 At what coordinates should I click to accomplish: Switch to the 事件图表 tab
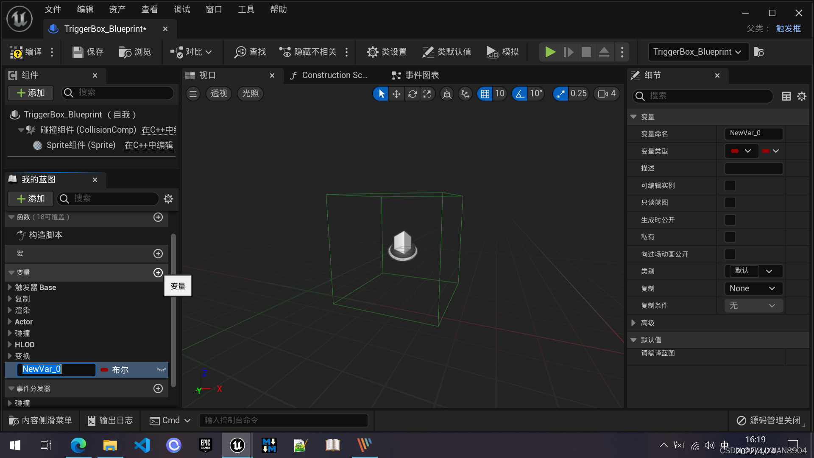pos(415,75)
